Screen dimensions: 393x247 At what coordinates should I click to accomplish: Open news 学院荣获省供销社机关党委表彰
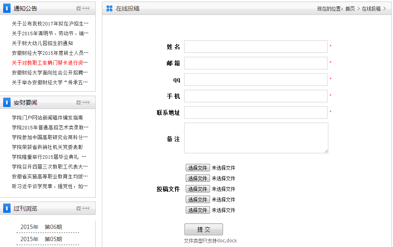click(47, 147)
